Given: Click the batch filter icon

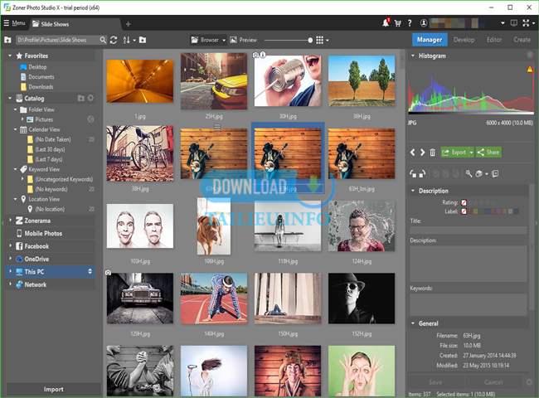Looking at the screenshot, I should click(x=478, y=173).
